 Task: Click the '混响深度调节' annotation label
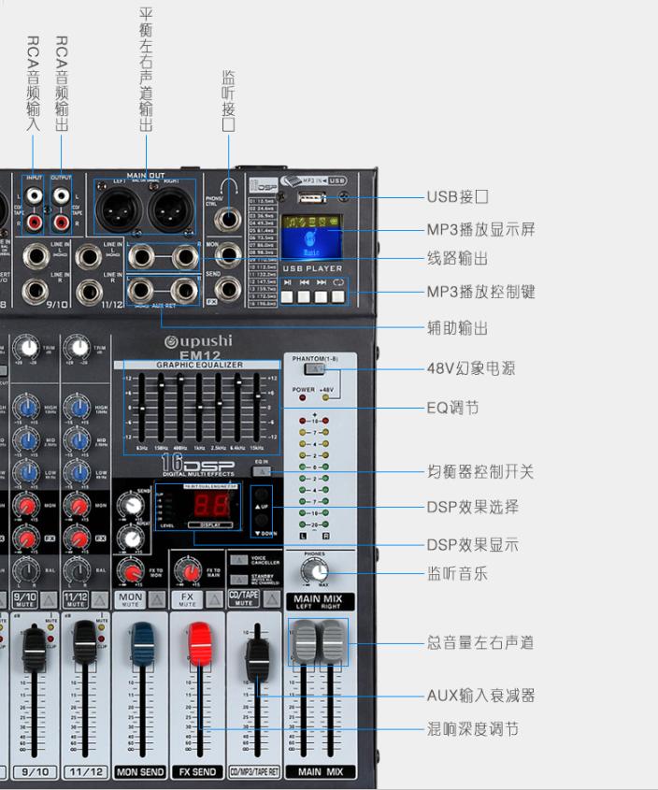(473, 729)
